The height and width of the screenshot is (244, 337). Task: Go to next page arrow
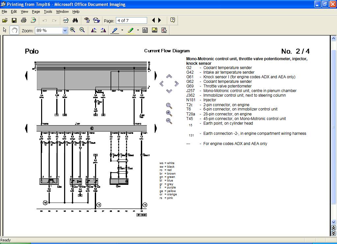coord(160,20)
